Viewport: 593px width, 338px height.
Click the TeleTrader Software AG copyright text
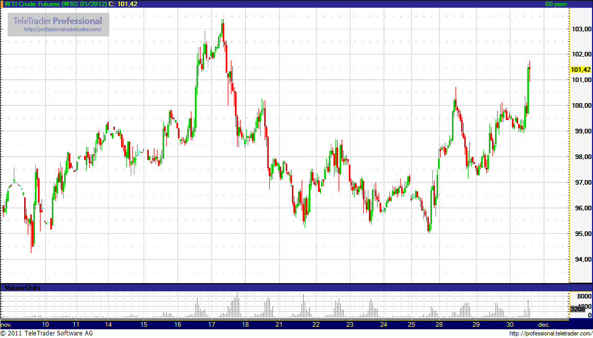(x=46, y=334)
